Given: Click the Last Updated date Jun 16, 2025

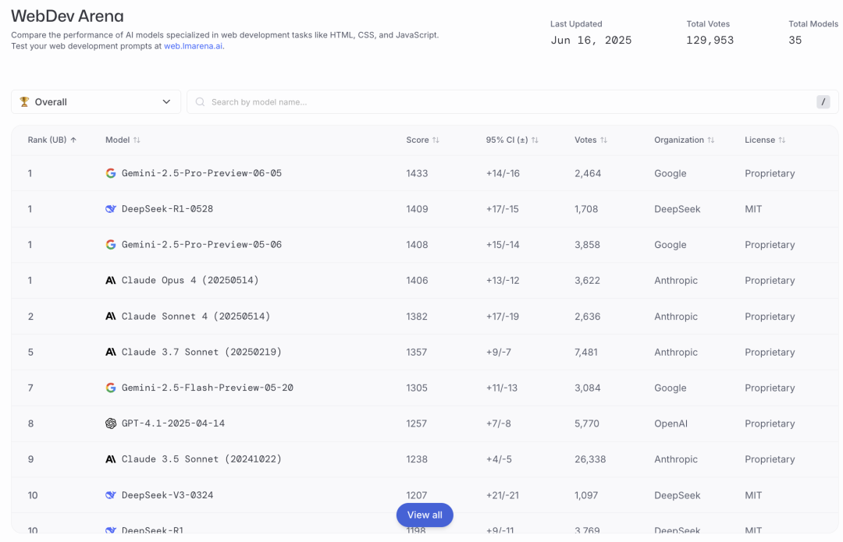Looking at the screenshot, I should [x=591, y=41].
